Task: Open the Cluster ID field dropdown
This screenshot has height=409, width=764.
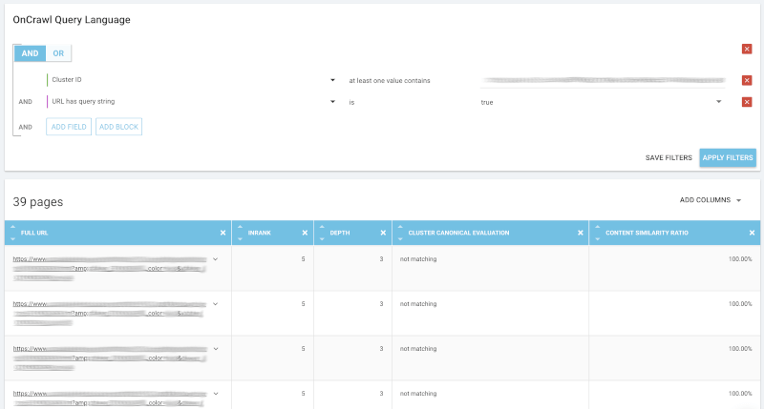Action: [x=332, y=80]
